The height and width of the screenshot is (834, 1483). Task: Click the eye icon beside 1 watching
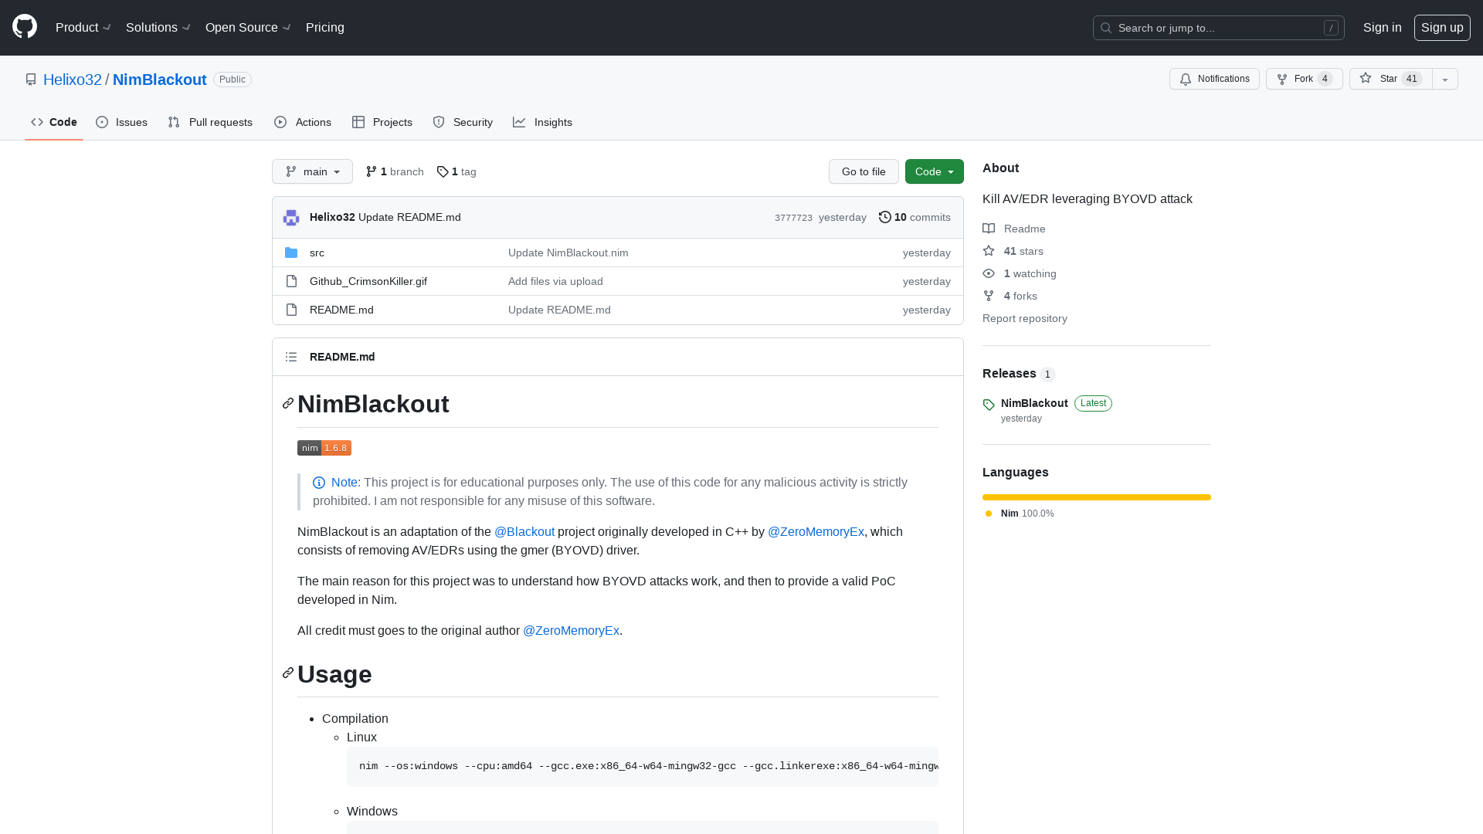coord(989,273)
